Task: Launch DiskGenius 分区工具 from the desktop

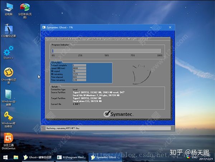Action: coord(9,141)
